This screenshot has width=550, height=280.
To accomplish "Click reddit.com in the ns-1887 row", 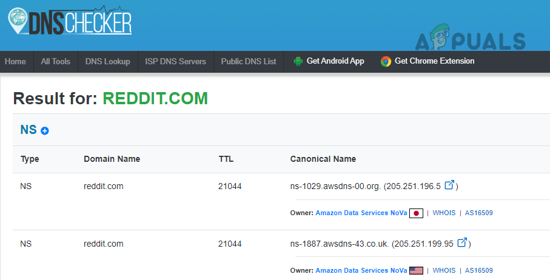I will coord(104,244).
